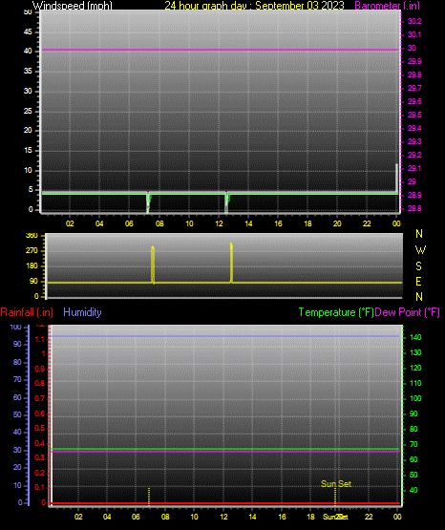Viewport: 445px width, 530px height.
Task: Click the blue humidity line near top
Action: coord(224,336)
